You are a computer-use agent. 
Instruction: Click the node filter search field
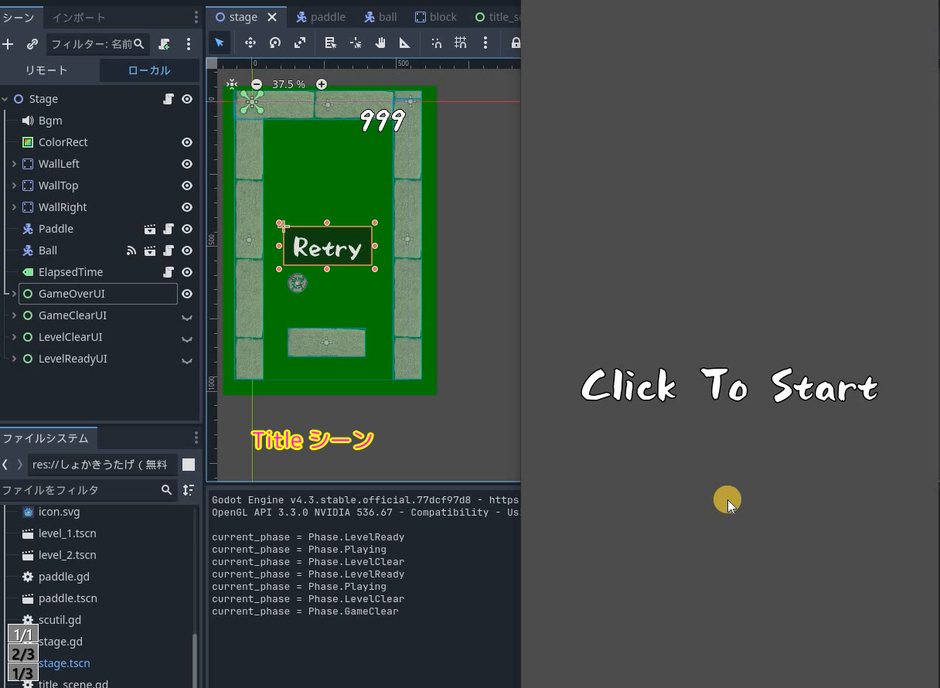click(x=98, y=44)
